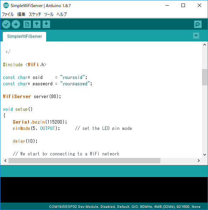Open the ツール menu
Viewport: 208px width, 210px height.
coord(49,14)
